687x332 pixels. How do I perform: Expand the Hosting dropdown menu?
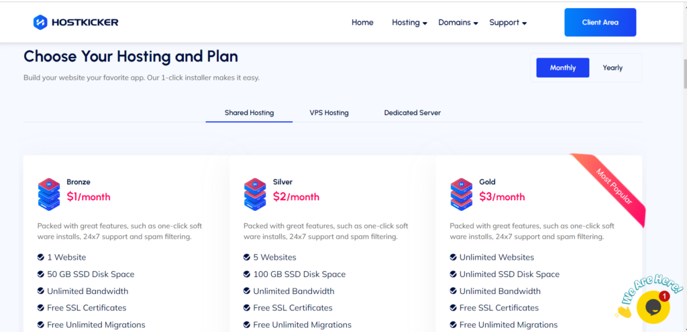click(x=409, y=23)
